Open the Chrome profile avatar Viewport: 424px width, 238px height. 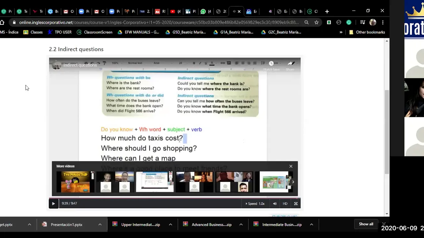click(373, 22)
